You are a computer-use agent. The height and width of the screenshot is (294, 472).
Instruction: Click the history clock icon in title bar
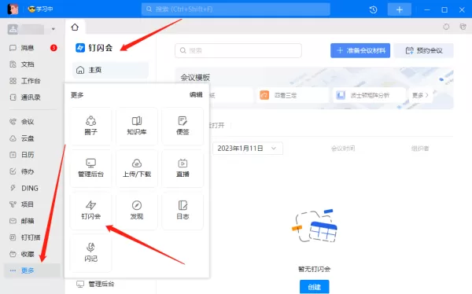373,9
